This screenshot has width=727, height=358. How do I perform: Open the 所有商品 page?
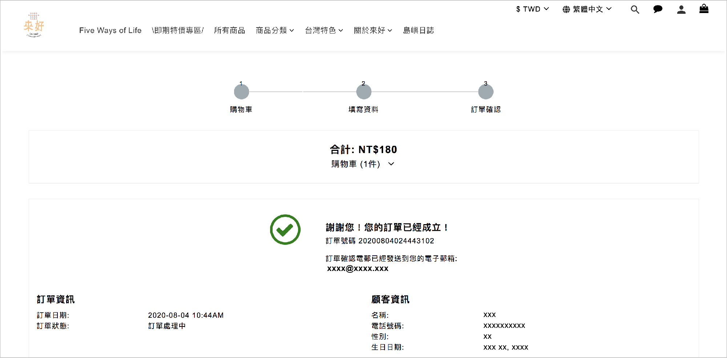[229, 30]
